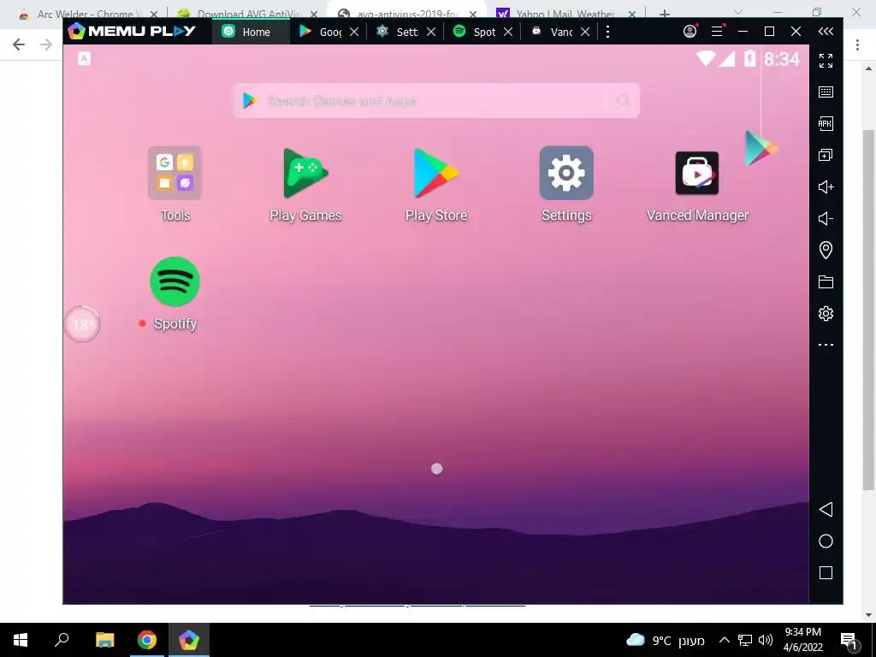This screenshot has height=657, width=876.
Task: Switch to the Vanc tab in MEmu
Action: (552, 32)
